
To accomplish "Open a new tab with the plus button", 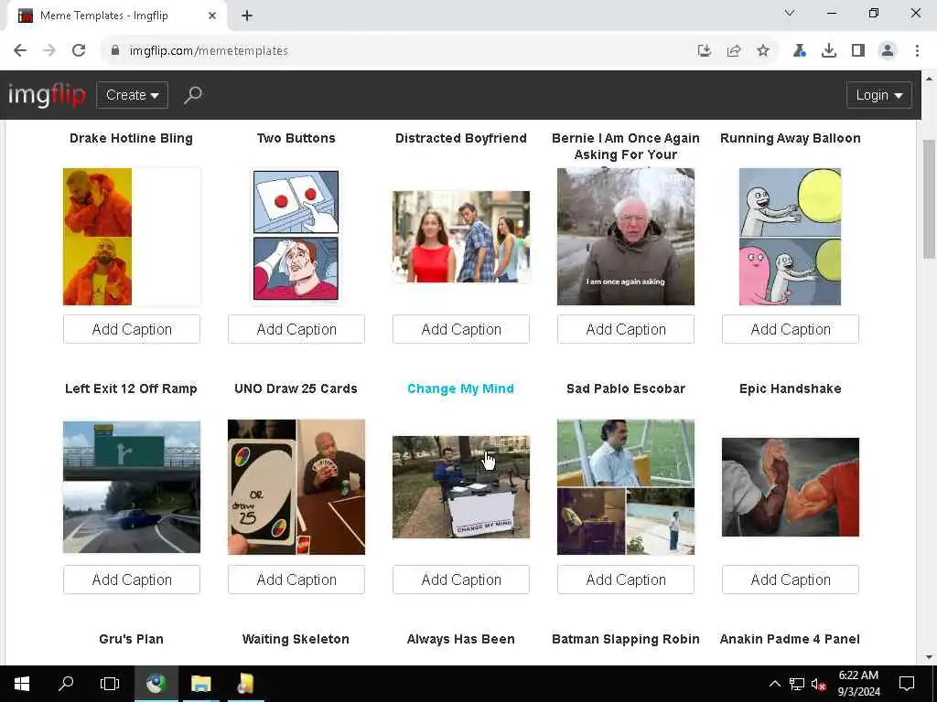I will (247, 16).
